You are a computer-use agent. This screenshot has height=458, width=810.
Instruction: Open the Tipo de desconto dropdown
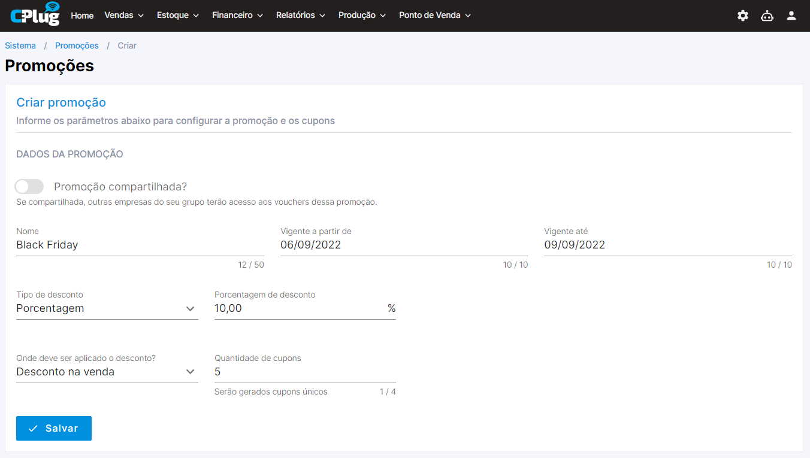click(107, 309)
